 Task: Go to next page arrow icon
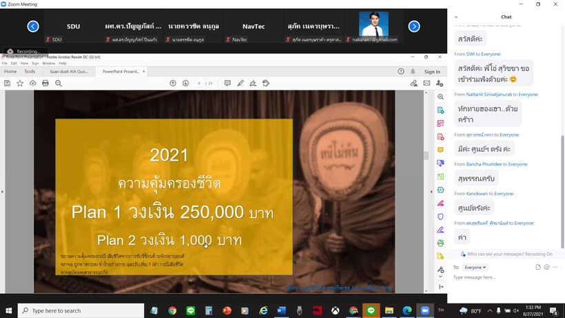coord(185,83)
